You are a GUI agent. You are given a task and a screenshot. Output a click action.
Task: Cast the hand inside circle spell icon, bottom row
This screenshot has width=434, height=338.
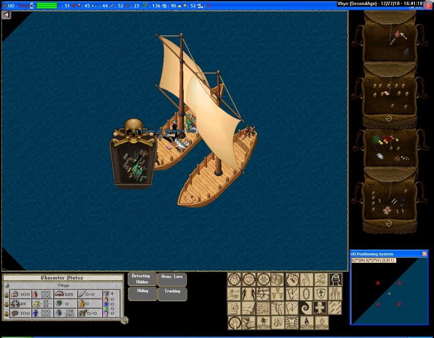pyautogui.click(x=234, y=323)
